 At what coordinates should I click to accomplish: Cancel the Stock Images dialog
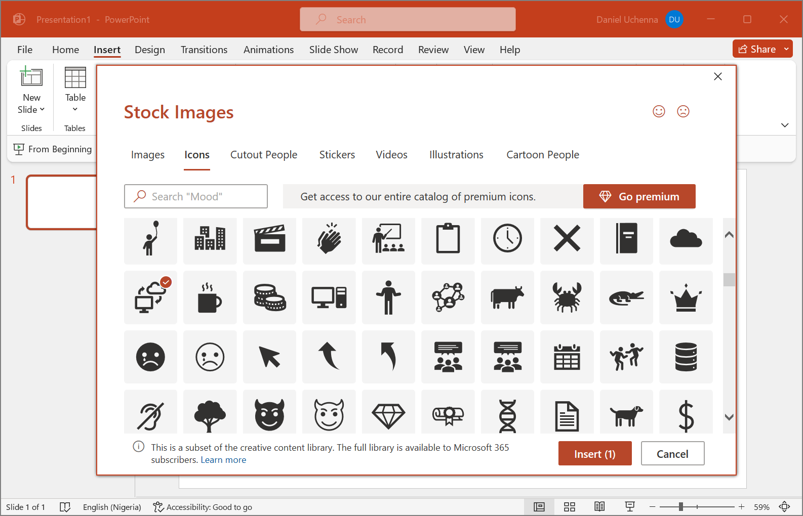672,454
